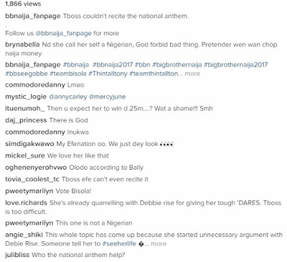Expand the hashtag caption with more
287x262 pixels.
(x=192, y=74)
